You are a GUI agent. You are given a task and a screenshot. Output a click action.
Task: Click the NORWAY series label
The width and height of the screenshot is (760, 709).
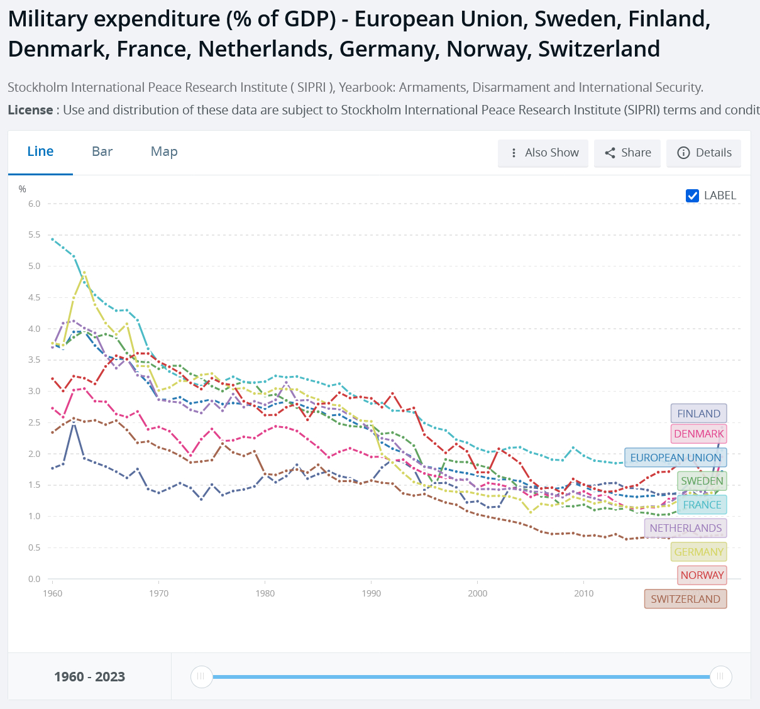702,575
